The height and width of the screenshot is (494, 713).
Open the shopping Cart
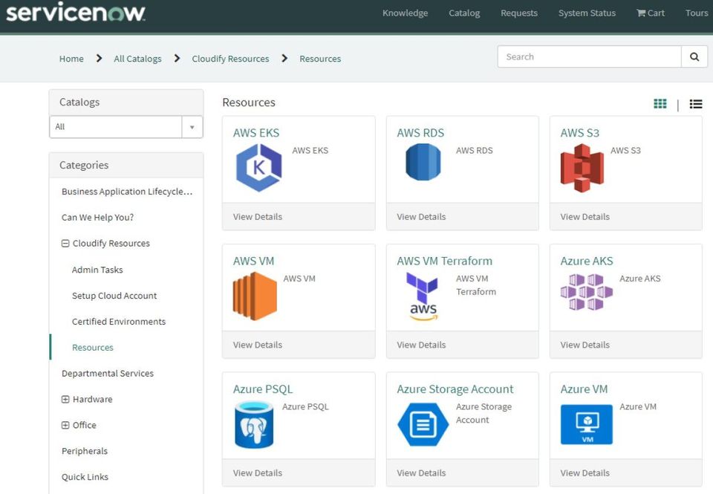pyautogui.click(x=651, y=13)
